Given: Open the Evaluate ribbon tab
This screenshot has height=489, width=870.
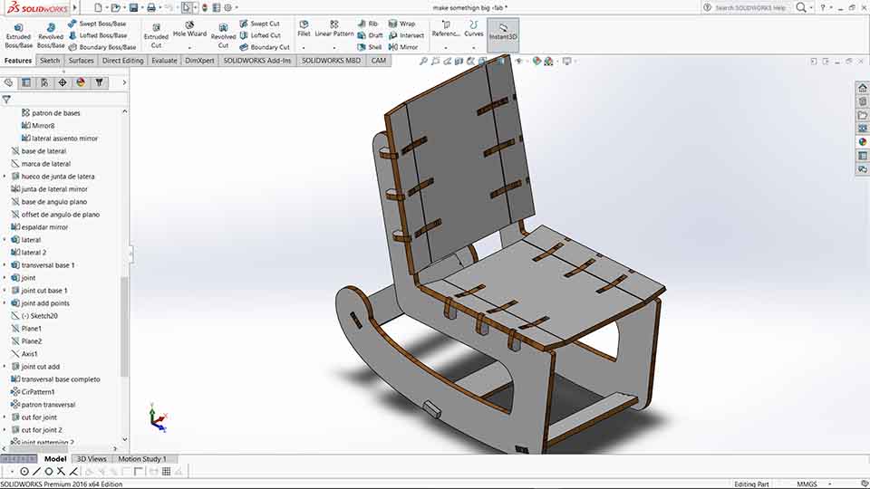Looking at the screenshot, I should point(164,61).
